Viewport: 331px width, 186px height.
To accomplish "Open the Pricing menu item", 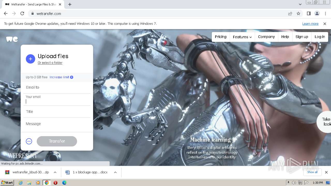I will pyautogui.click(x=221, y=37).
